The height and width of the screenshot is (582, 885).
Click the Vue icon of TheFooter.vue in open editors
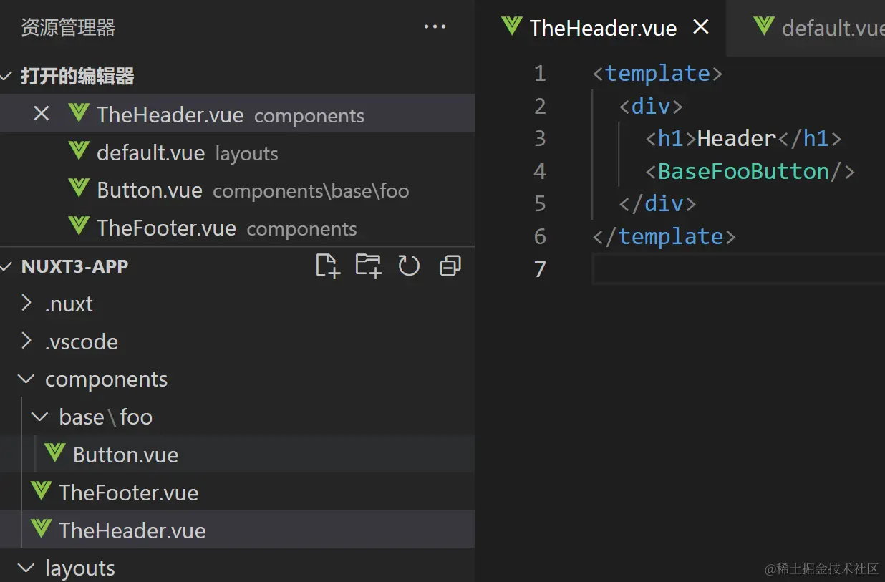click(78, 227)
